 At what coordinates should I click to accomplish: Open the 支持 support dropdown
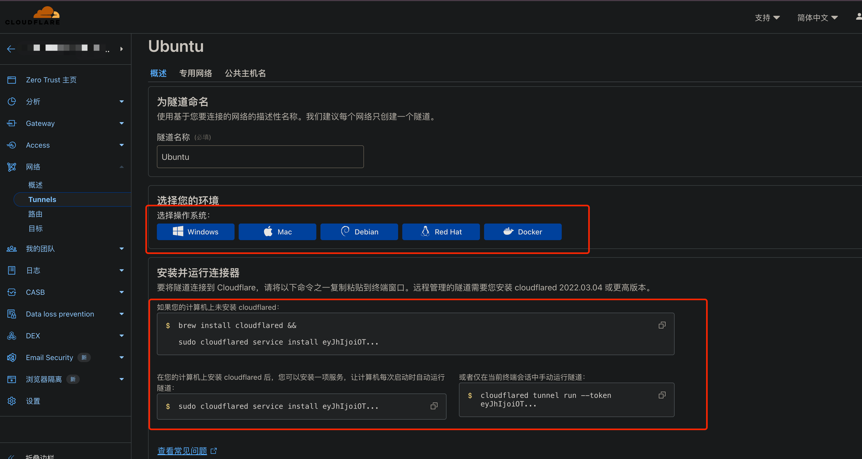point(767,18)
